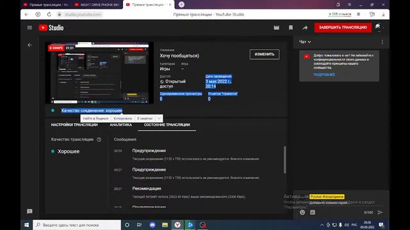Screen dimensions: 410x230
Task: Click the Windows taskbar search box
Action: [x=77, y=225]
